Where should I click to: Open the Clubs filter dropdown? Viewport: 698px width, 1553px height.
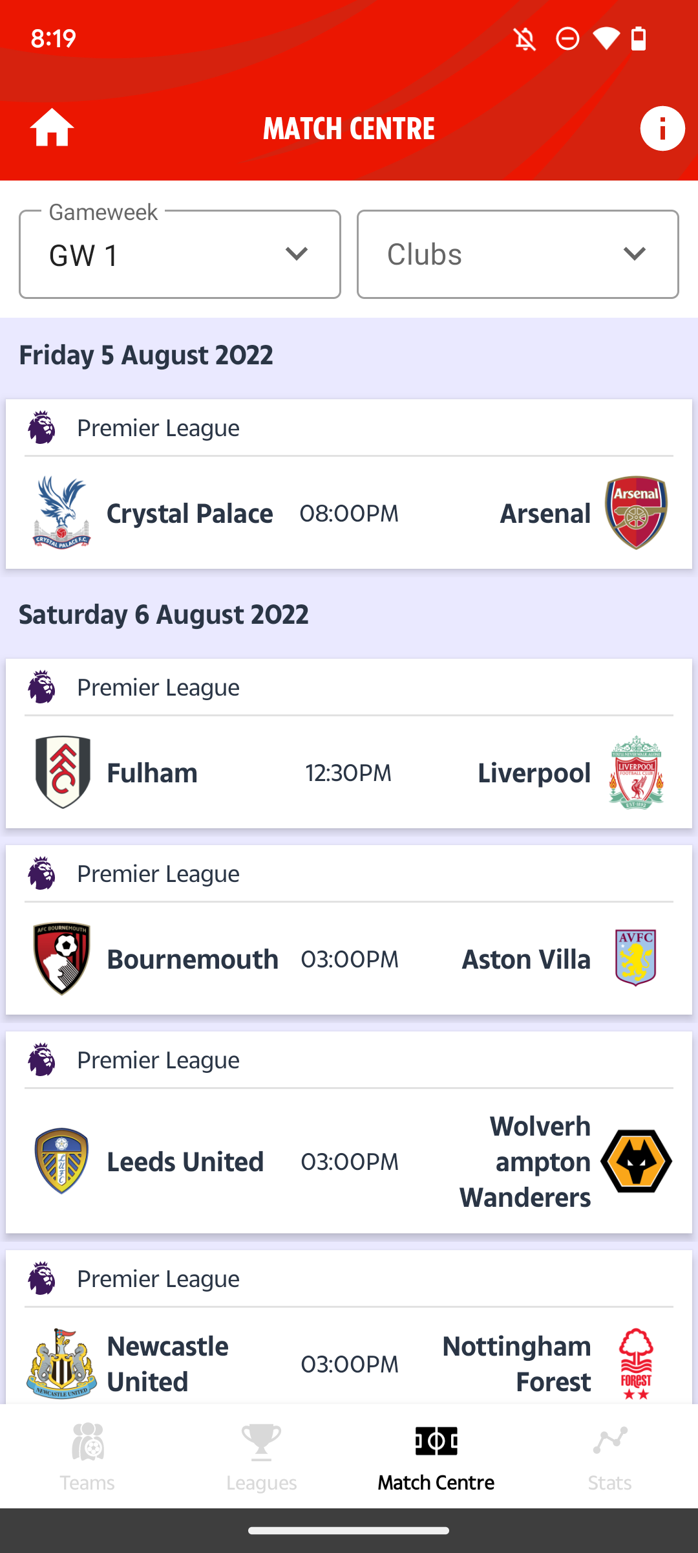518,254
